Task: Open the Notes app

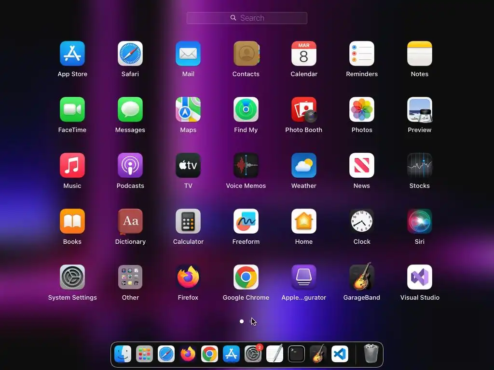Action: coord(420,53)
